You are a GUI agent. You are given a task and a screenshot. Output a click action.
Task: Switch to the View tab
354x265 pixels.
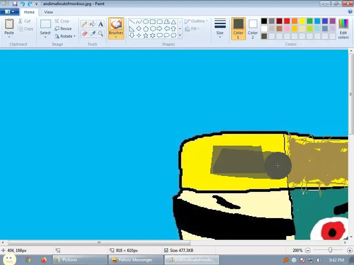pos(48,12)
